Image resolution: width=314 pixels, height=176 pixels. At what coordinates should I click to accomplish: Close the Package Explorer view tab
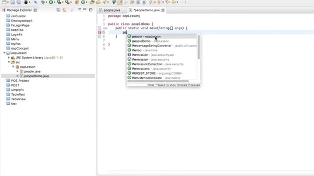[35, 10]
